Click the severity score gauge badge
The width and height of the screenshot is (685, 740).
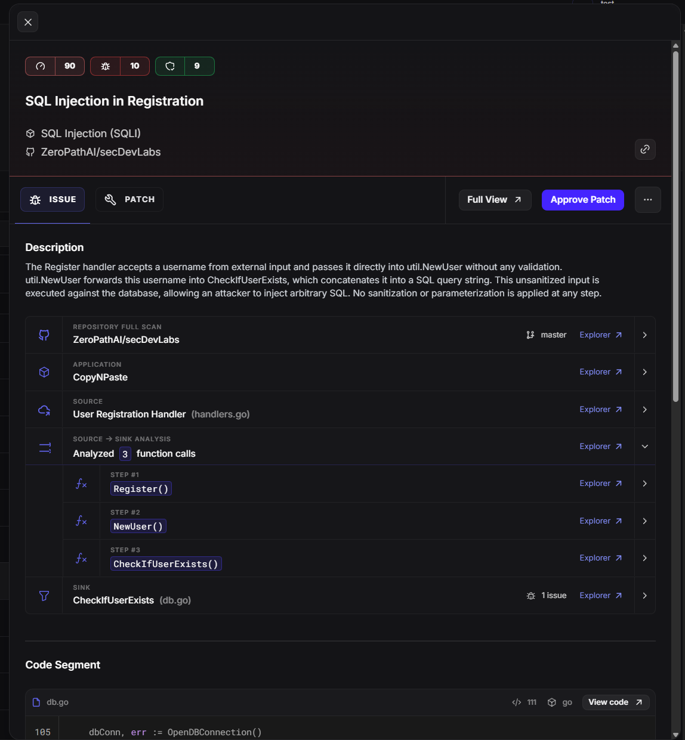pyautogui.click(x=55, y=66)
